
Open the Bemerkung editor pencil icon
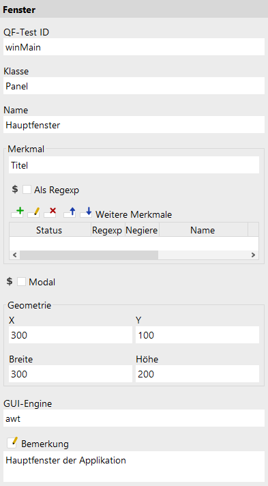(x=12, y=442)
